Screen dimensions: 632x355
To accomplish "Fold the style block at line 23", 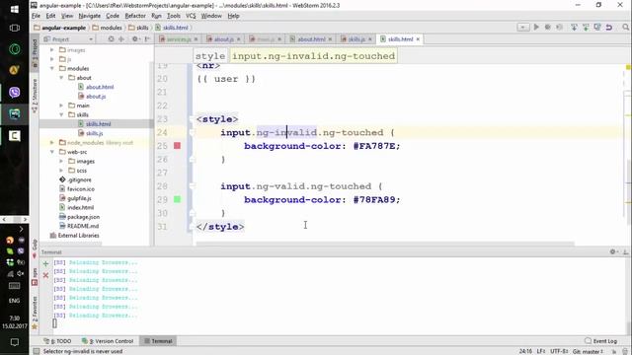I will [192, 119].
